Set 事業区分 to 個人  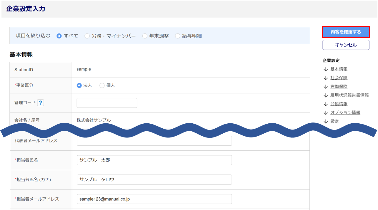(x=102, y=85)
